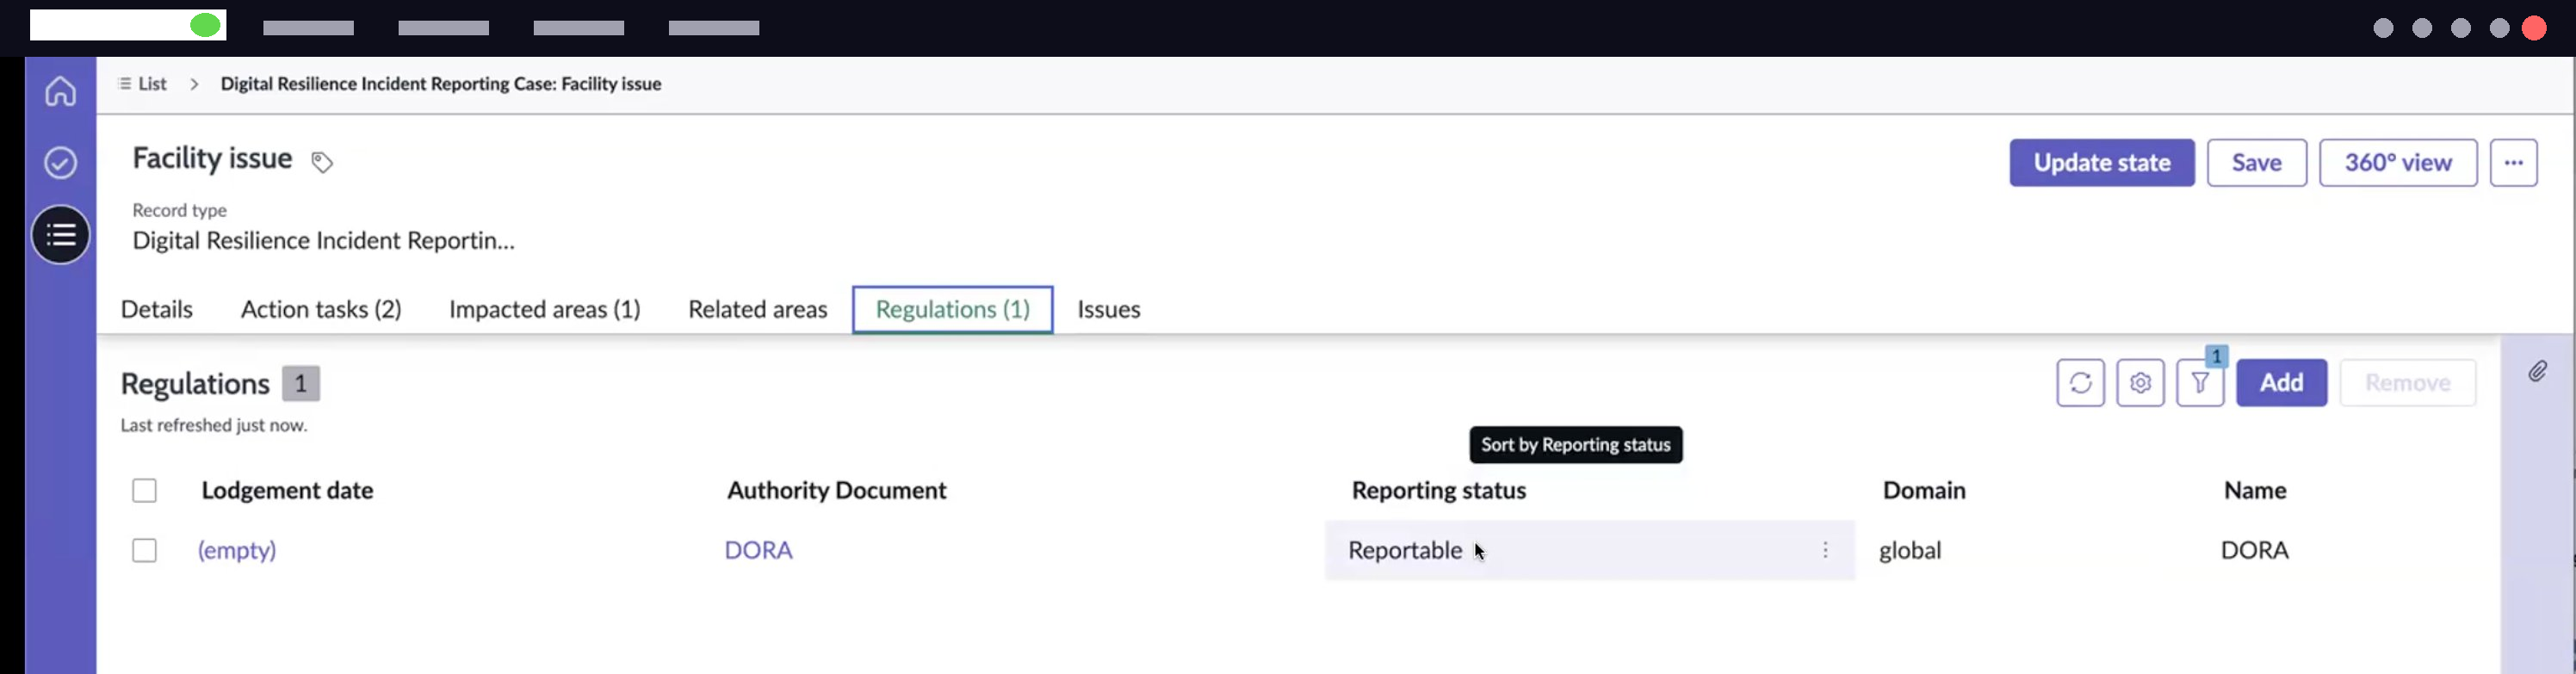Screen dimensions: 2576x674
Task: Select the Reportable cell
Action: point(1590,550)
